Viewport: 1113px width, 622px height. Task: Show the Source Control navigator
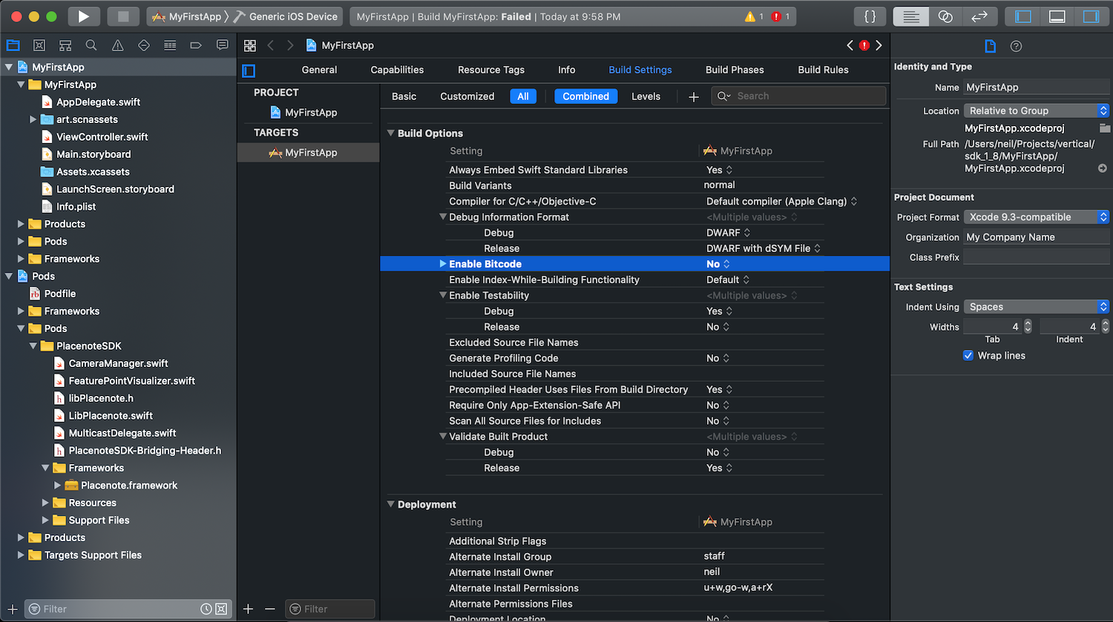39,45
